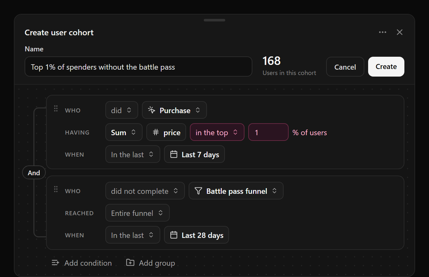Viewport: 429px width, 277px height.
Task: Click the Create button
Action: coord(386,66)
